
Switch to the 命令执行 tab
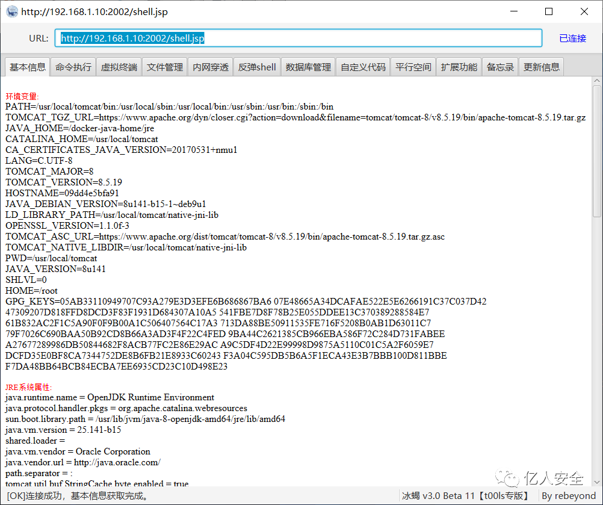point(73,67)
